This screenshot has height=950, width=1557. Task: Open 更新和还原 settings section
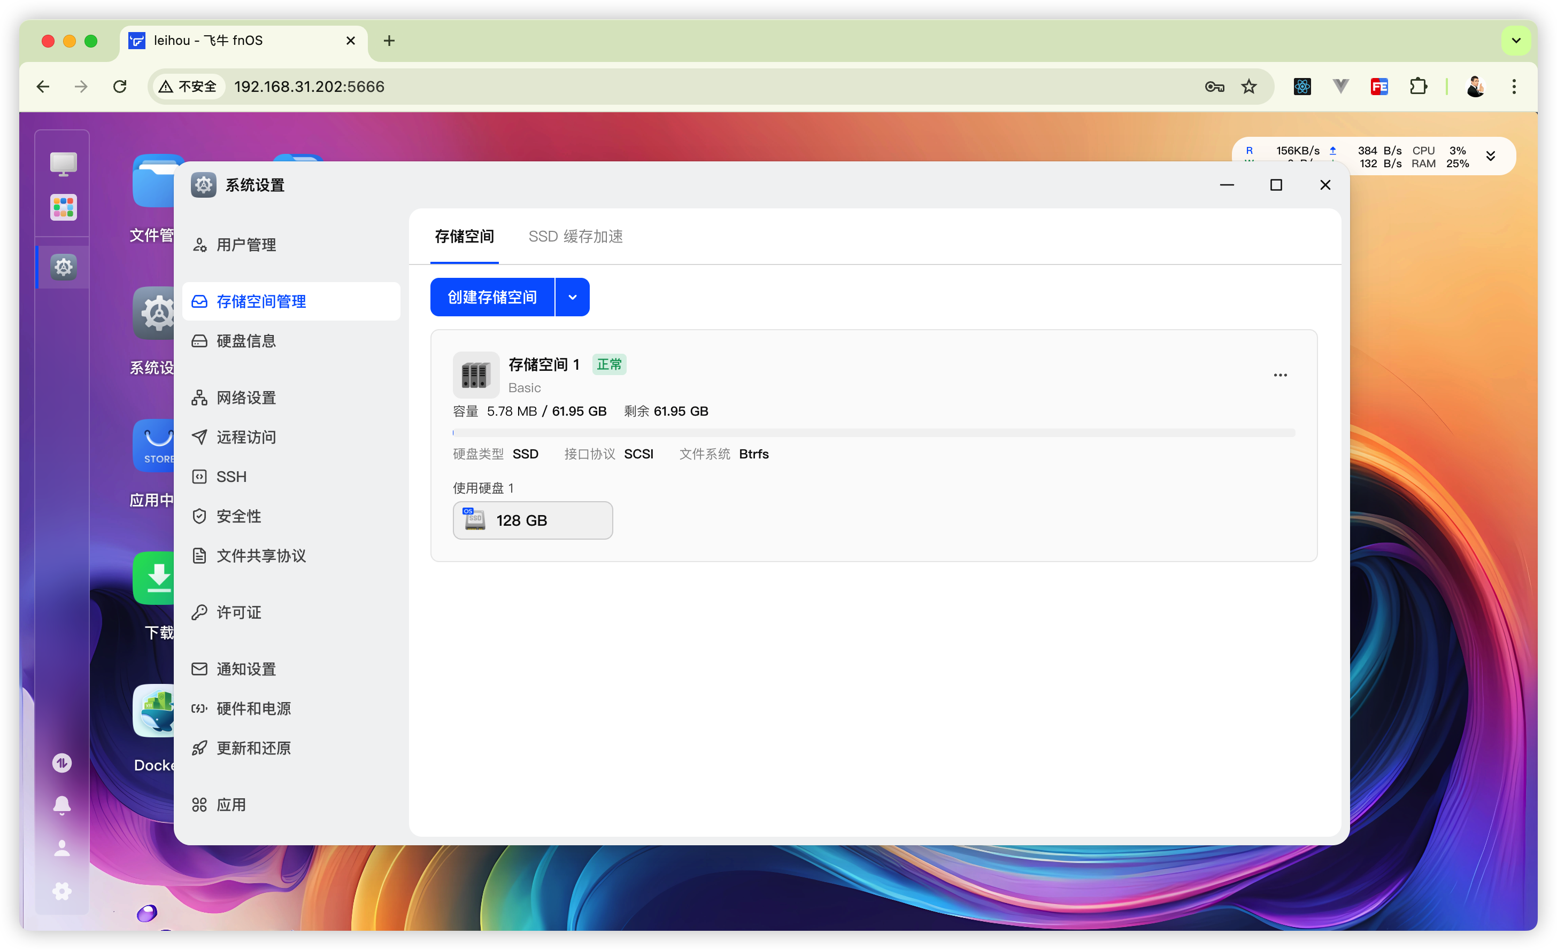pos(253,748)
